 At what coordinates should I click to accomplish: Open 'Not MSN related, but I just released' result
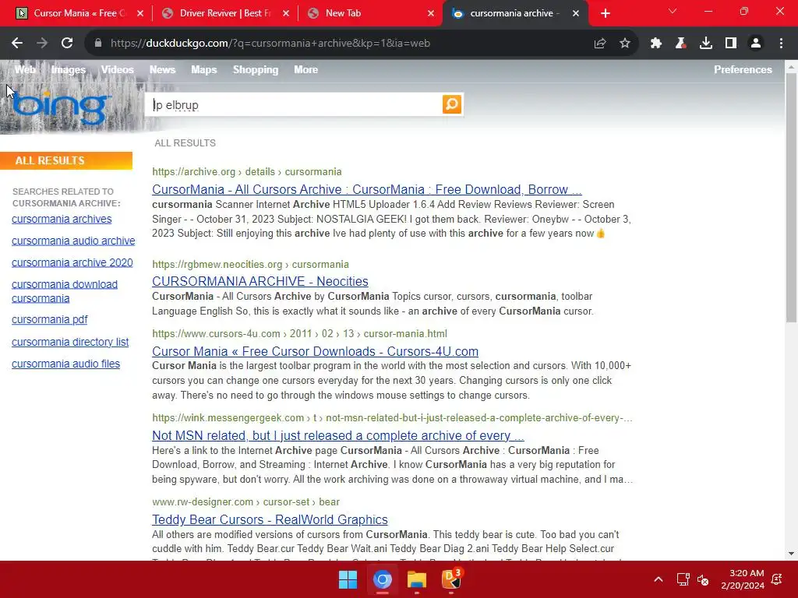[x=338, y=435]
